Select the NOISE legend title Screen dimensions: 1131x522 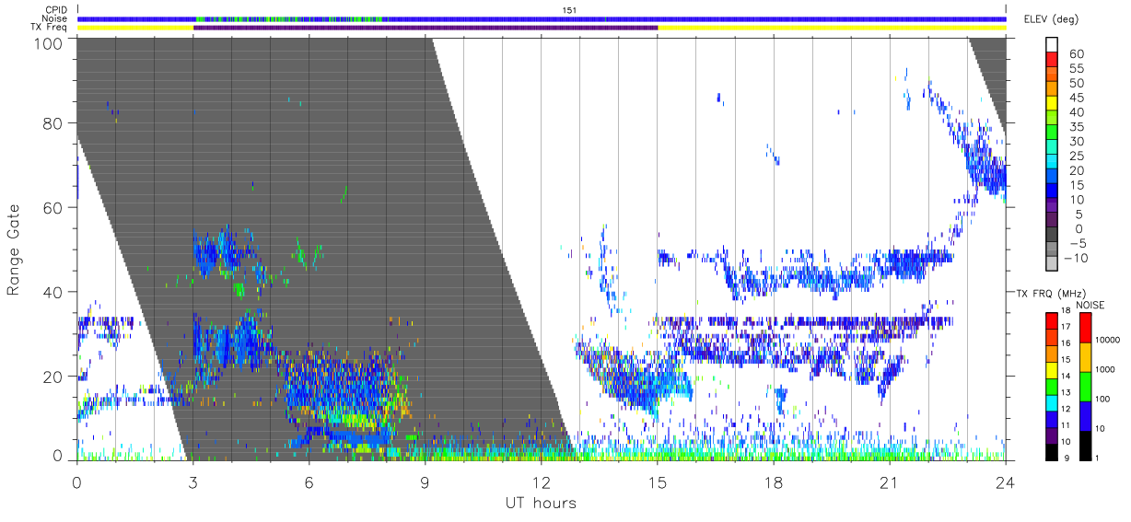[1092, 305]
